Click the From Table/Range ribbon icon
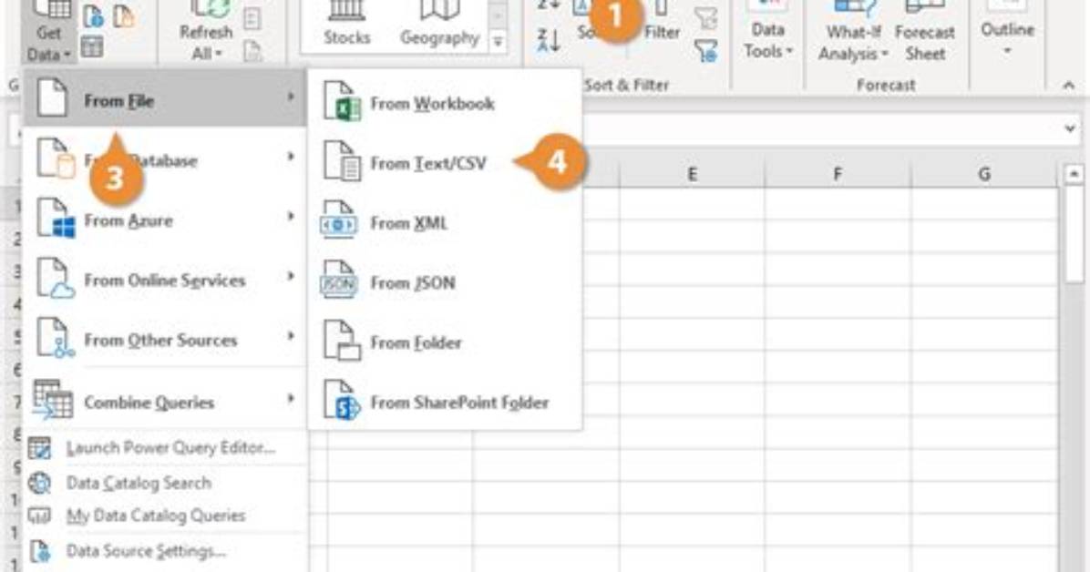 [x=92, y=47]
